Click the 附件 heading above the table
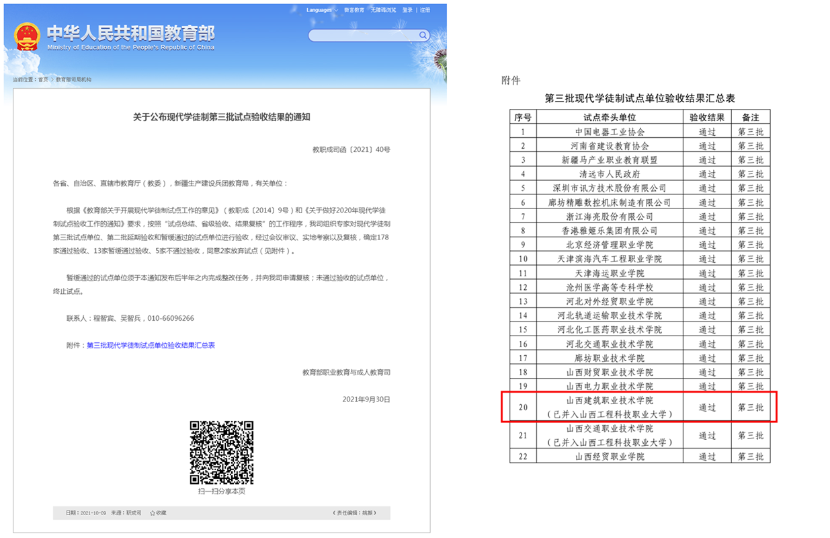The image size is (830, 538). [x=511, y=81]
